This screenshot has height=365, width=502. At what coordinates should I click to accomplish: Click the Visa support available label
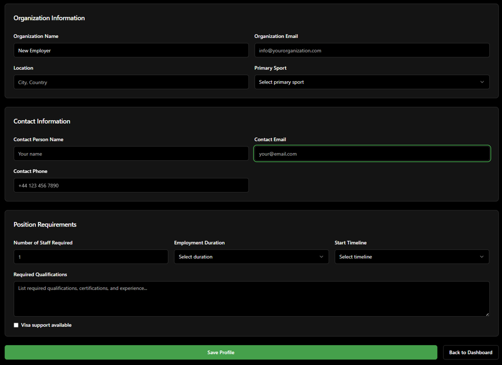pyautogui.click(x=46, y=325)
